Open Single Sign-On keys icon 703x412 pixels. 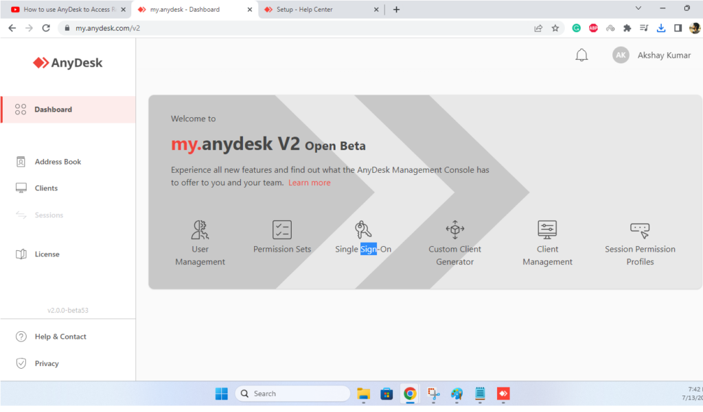[363, 229]
